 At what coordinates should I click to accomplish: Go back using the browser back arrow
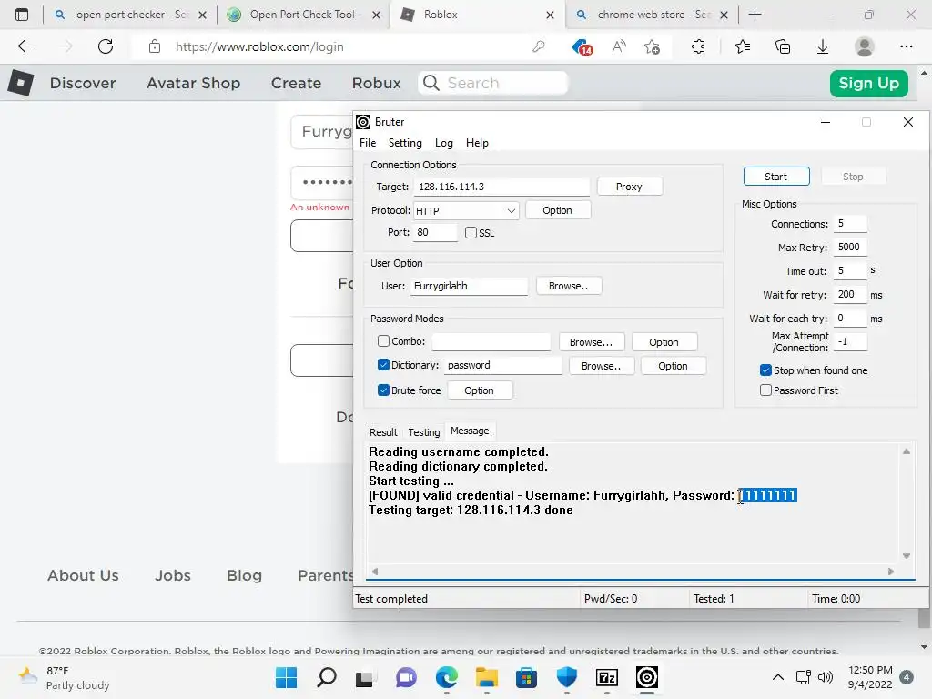pos(25,46)
